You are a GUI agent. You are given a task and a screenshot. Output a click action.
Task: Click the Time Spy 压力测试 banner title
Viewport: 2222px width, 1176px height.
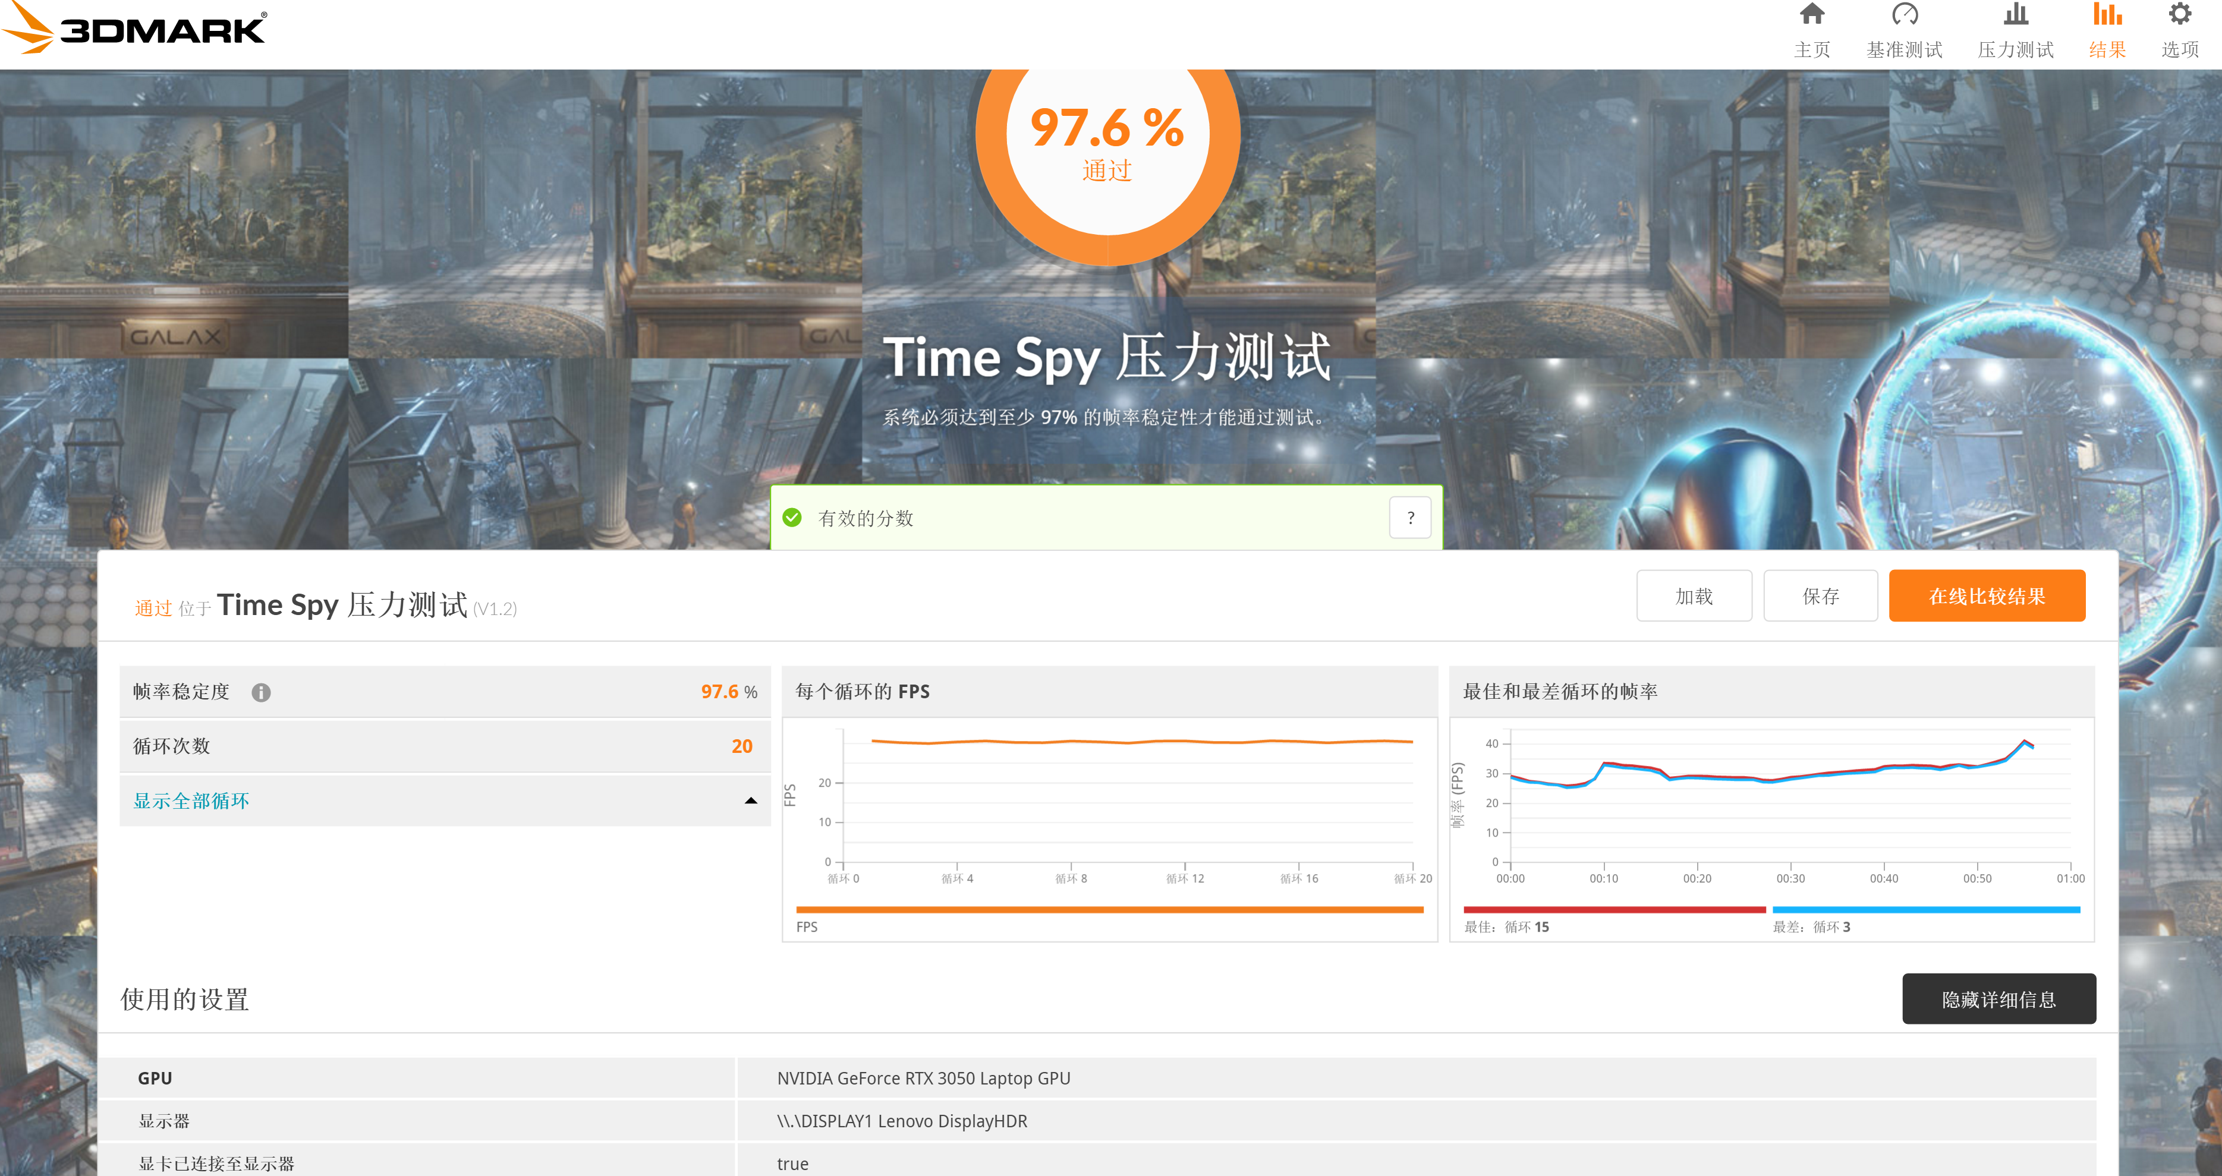pos(1107,357)
